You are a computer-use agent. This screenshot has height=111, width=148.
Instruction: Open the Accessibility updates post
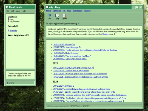[x=82, y=89]
